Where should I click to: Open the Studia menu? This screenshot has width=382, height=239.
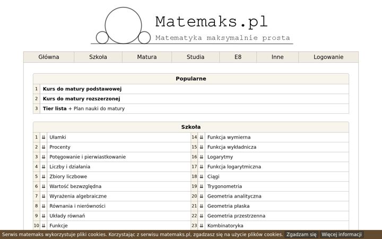[195, 57]
